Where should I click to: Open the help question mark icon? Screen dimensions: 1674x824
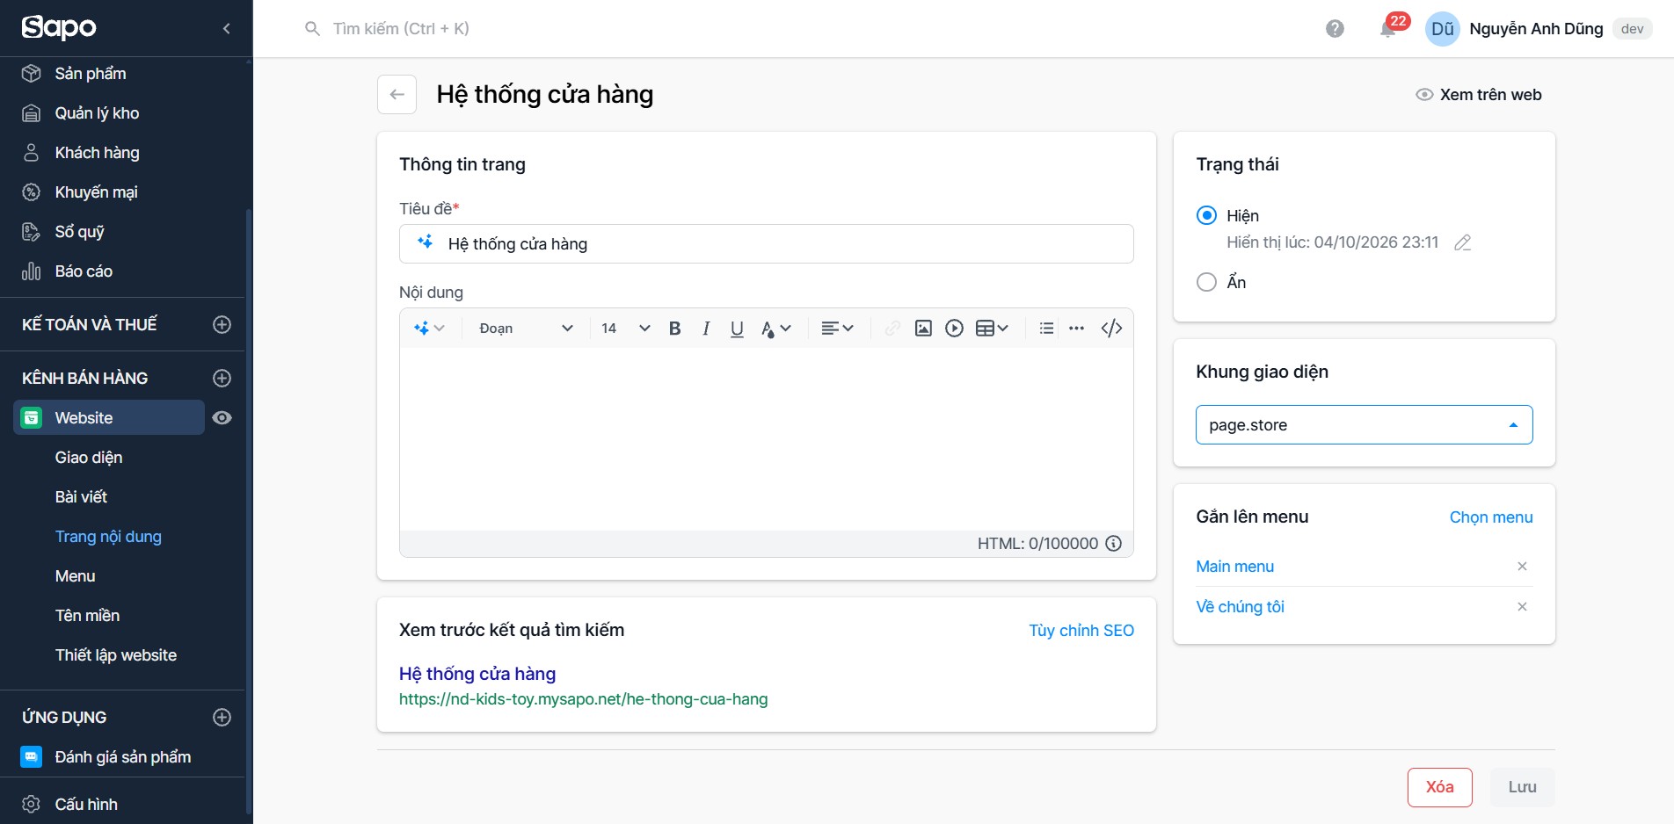pos(1335,29)
